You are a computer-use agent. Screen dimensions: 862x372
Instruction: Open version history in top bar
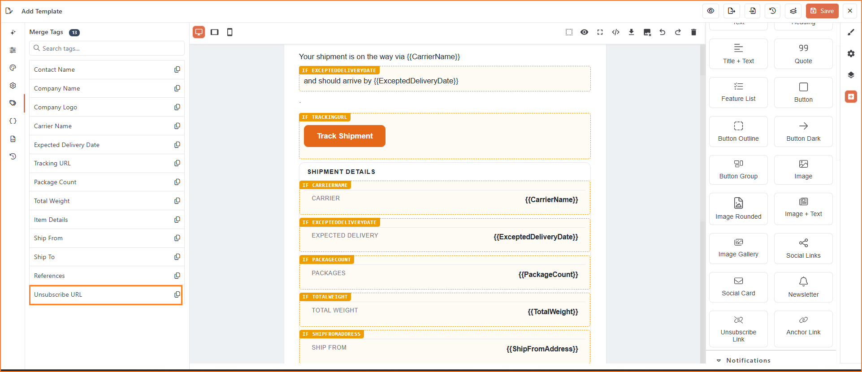(x=772, y=11)
